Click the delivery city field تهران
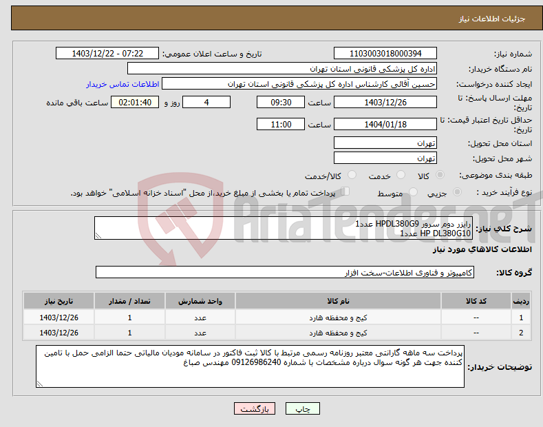The width and height of the screenshot is (543, 427). 385,158
